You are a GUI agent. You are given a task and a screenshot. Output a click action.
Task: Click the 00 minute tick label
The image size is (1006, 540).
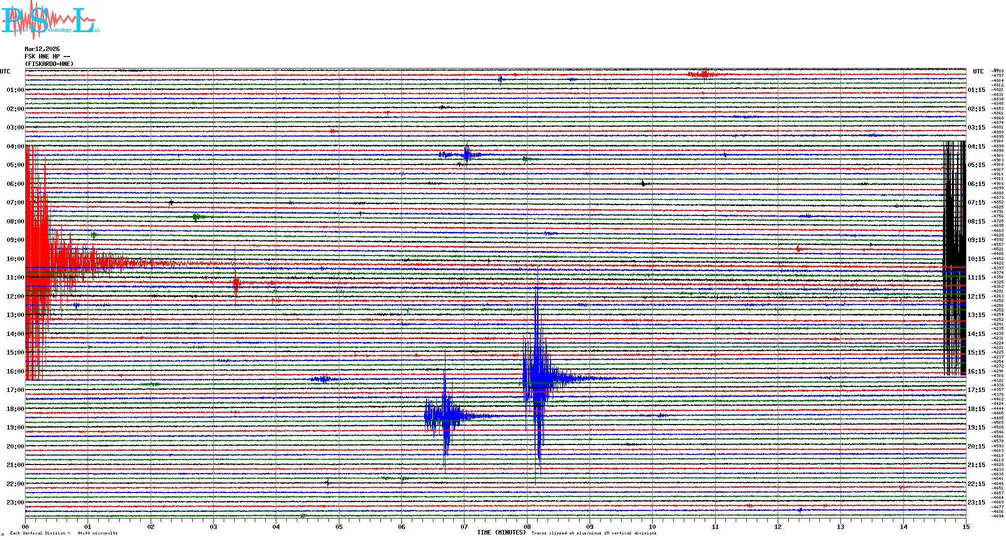(x=26, y=527)
